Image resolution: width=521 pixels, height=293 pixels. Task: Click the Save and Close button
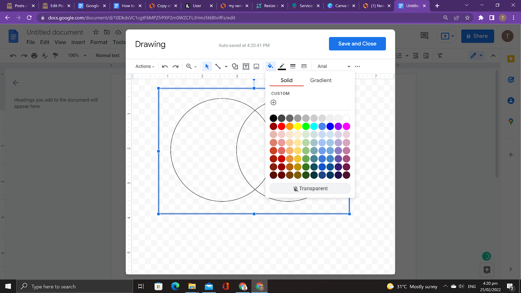click(x=357, y=44)
